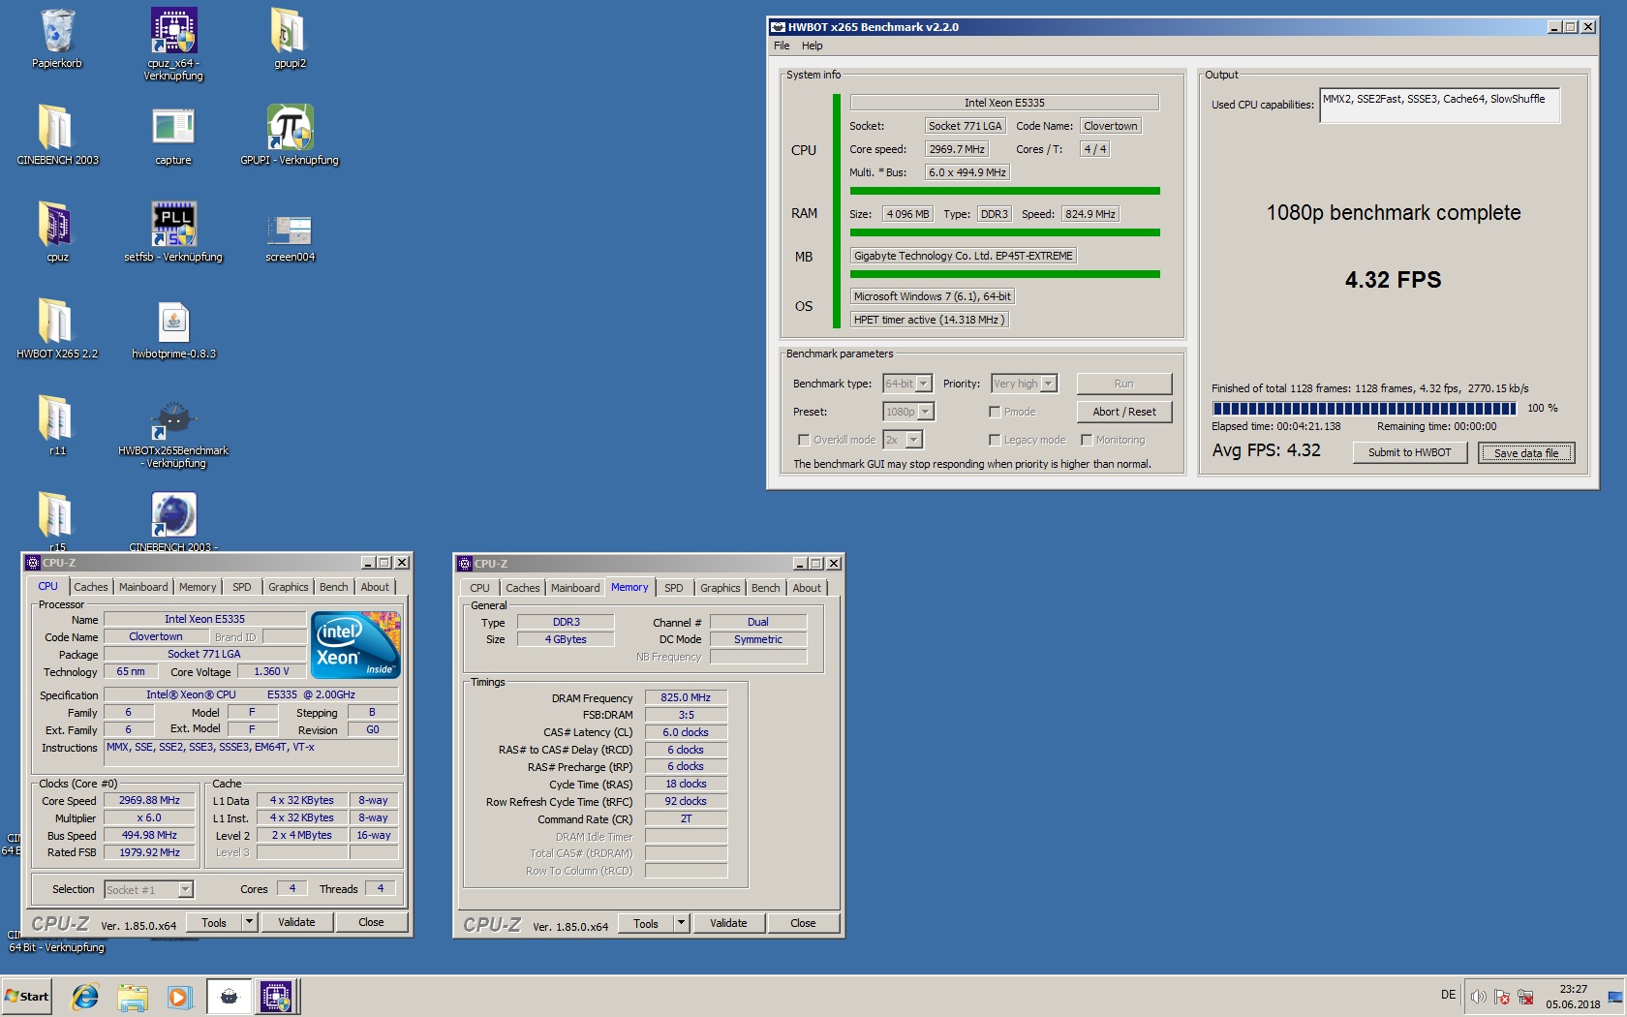Click the Show desktop button at the taskbar end

click(x=1614, y=997)
